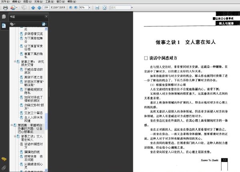Screen dimensions: 240x172
Task: Collapse the 做事之诀1 交人意在知人 node
Action: tap(15, 136)
